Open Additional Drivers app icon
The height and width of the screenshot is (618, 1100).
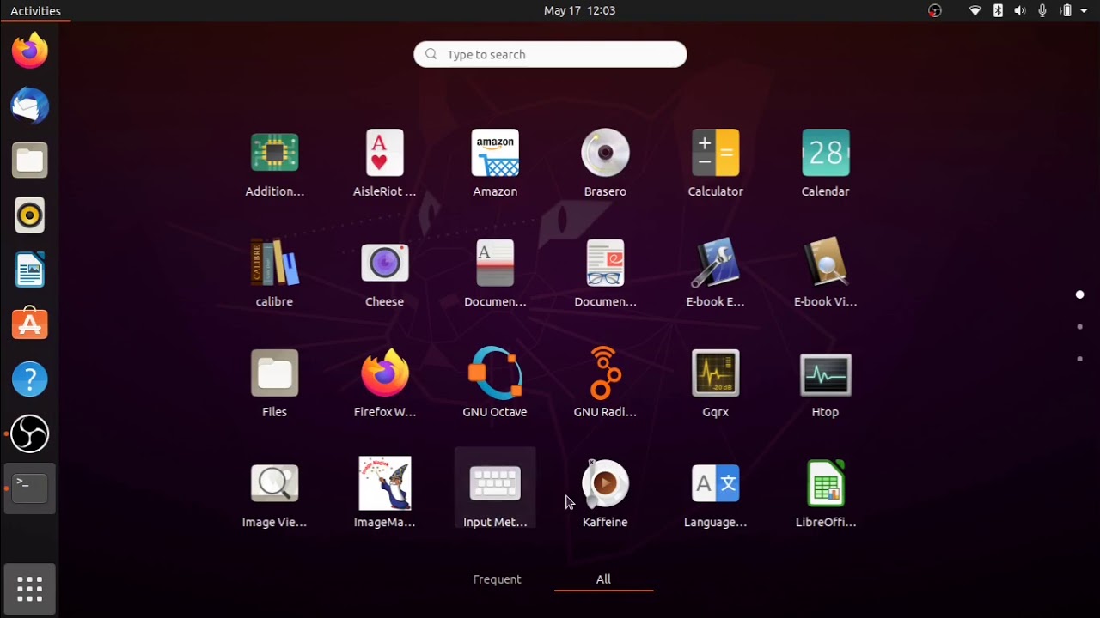(274, 154)
